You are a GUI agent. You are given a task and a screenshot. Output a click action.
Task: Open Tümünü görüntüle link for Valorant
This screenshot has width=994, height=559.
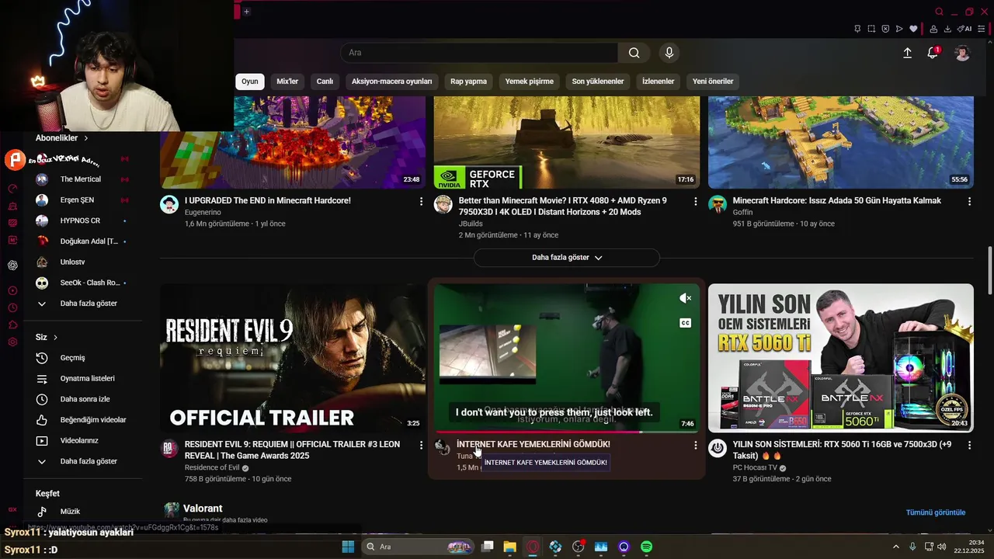[936, 512]
